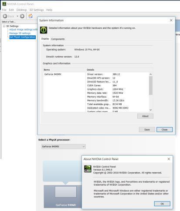This screenshot has width=180, height=211.
Task: Select Set PhysX Configuration tree item
Action: (x=22, y=37)
